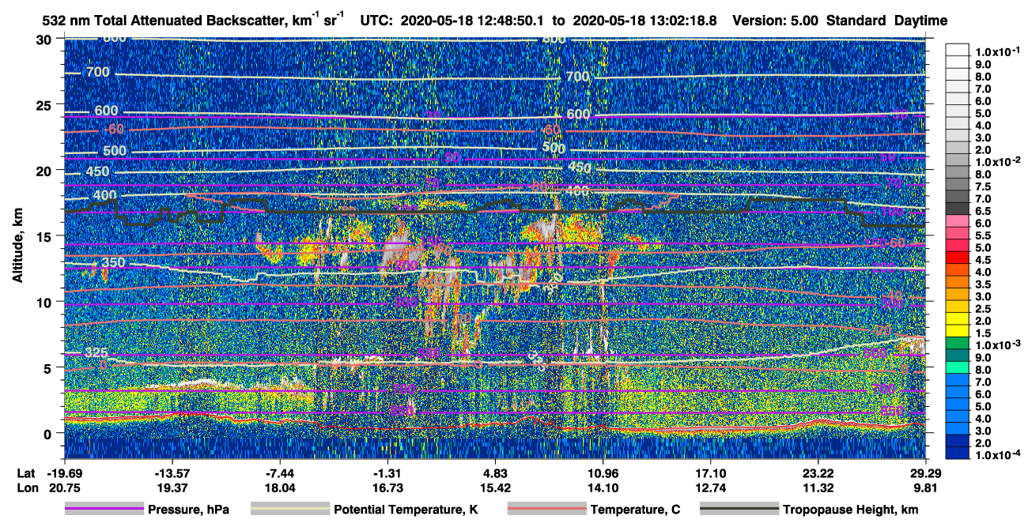This screenshot has width=1028, height=527.
Task: Click altitude tick label 15
Action: (46, 236)
